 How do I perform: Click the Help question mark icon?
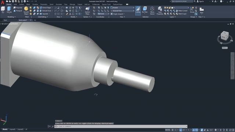pyautogui.click(x=221, y=1)
